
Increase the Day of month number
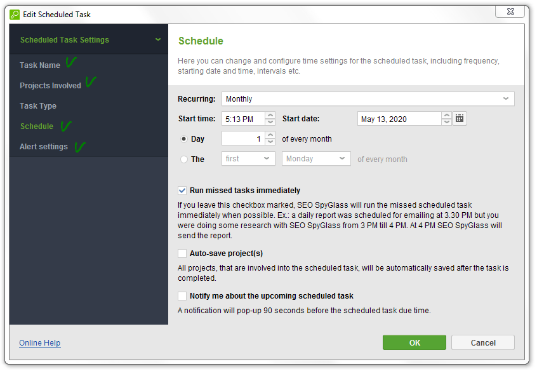coord(270,135)
